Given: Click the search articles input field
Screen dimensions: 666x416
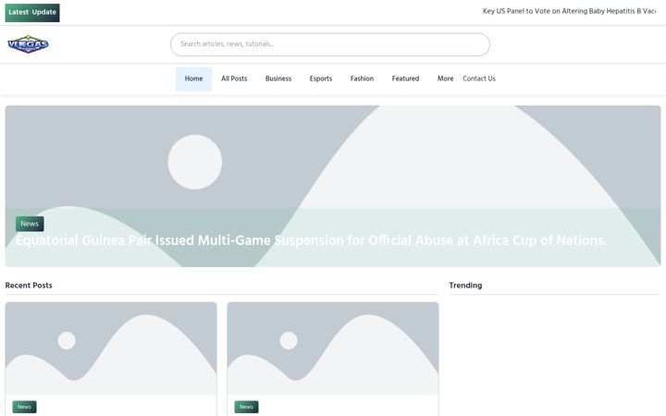Looking at the screenshot, I should [x=330, y=44].
